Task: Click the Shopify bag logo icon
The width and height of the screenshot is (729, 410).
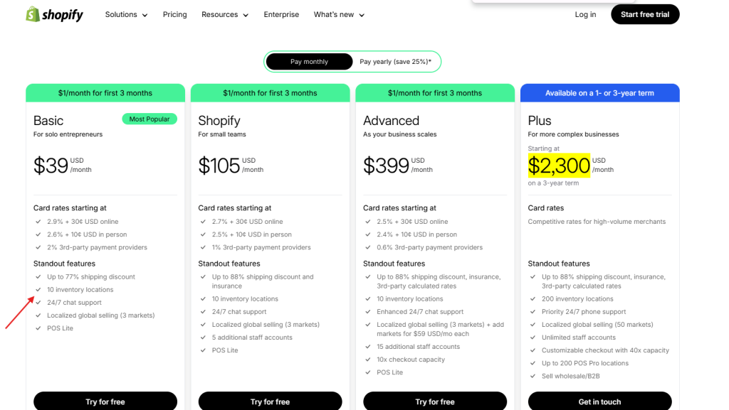Action: [x=32, y=14]
